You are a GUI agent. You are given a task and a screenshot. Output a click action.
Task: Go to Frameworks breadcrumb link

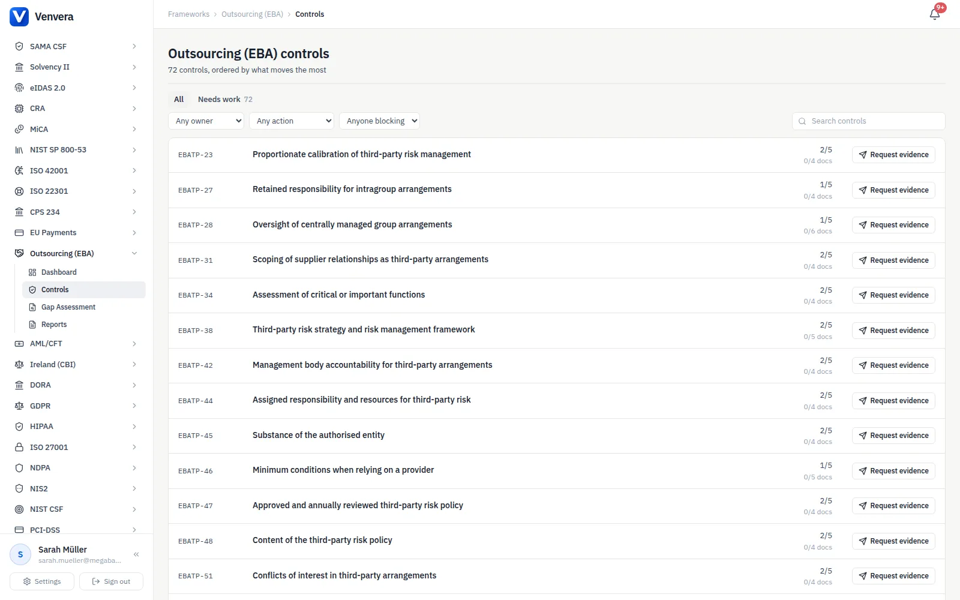tap(188, 14)
